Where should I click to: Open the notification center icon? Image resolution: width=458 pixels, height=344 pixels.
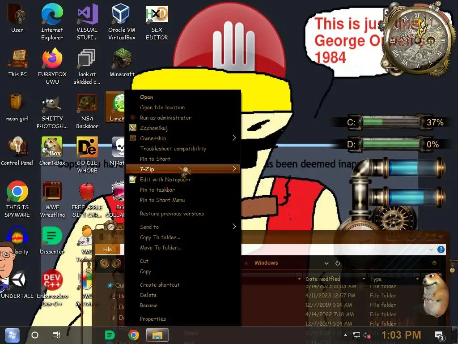coord(439,335)
